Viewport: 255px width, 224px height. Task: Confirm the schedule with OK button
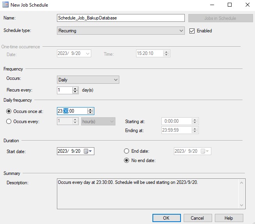click(166, 218)
